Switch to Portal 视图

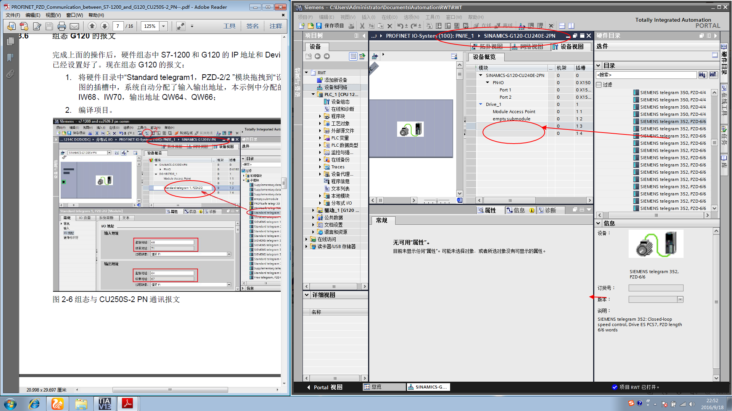click(325, 387)
